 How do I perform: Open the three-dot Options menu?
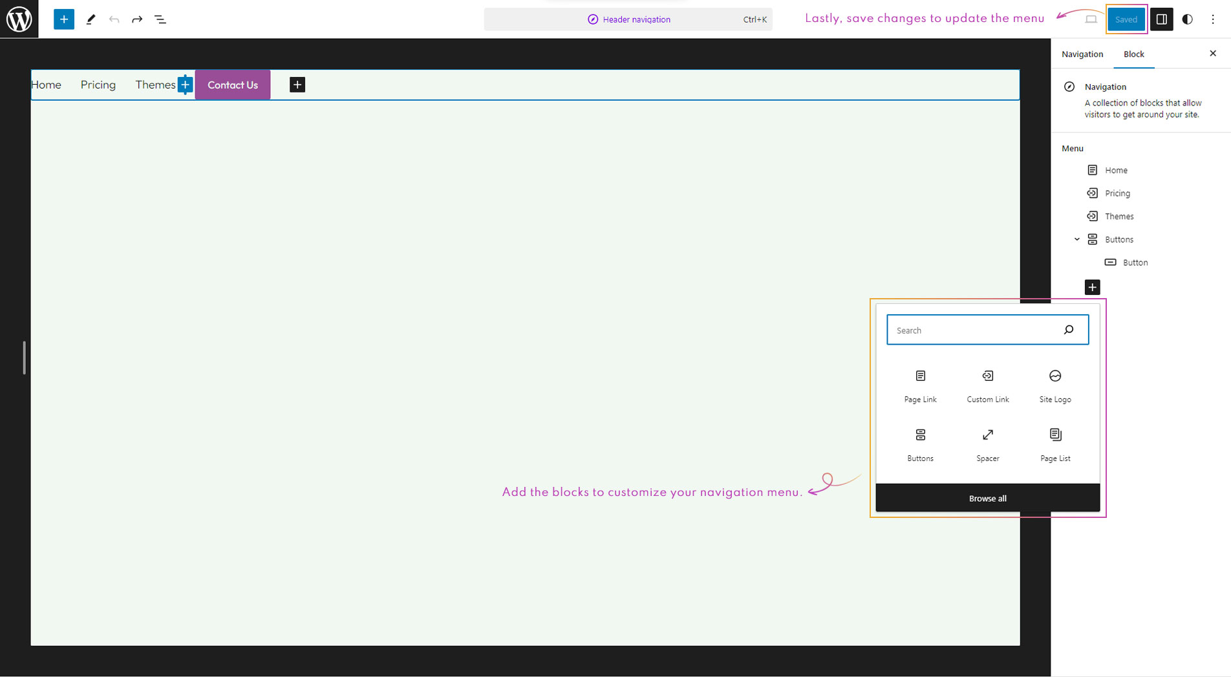[1213, 19]
